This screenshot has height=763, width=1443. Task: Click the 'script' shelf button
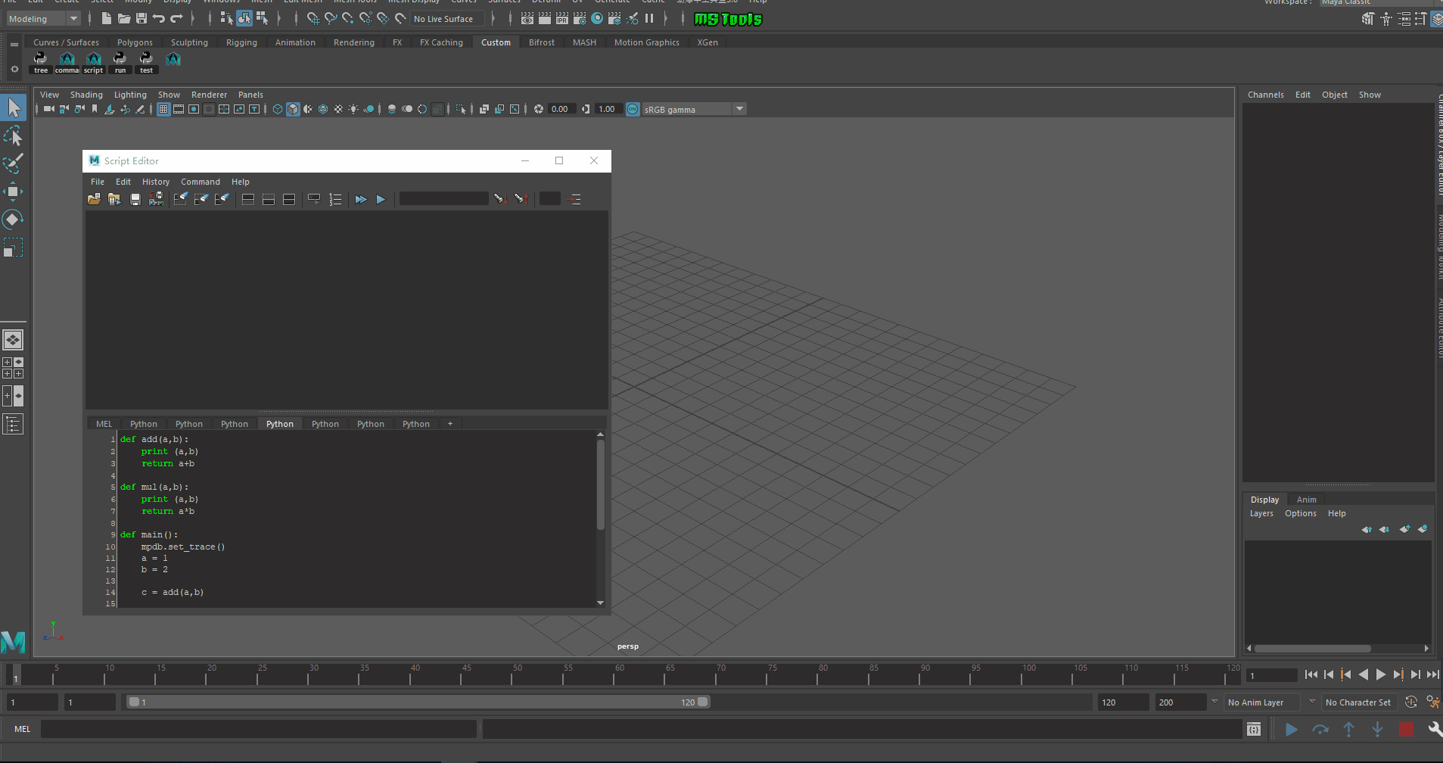[x=93, y=63]
